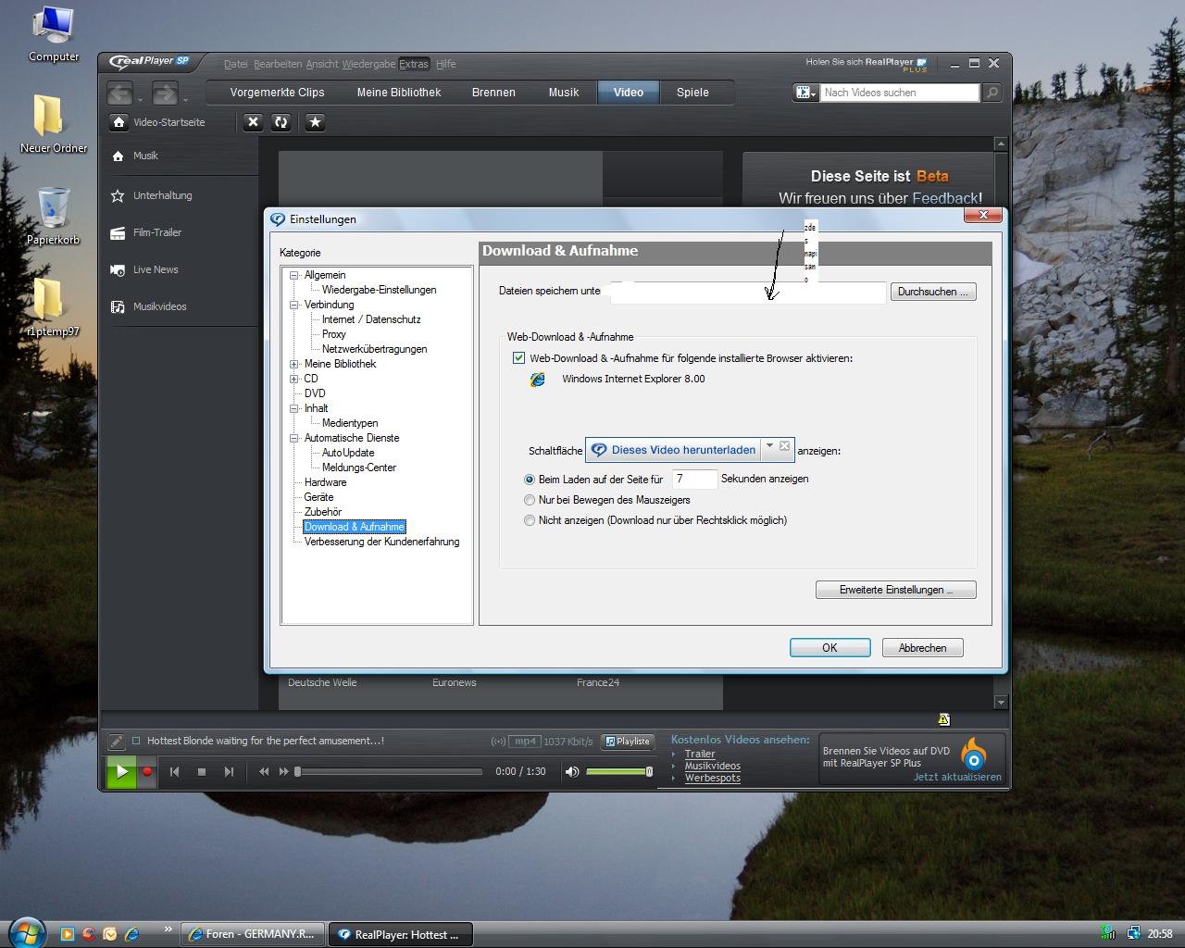The width and height of the screenshot is (1185, 948).
Task: Click the edit clip info pencil icon
Action: (116, 741)
